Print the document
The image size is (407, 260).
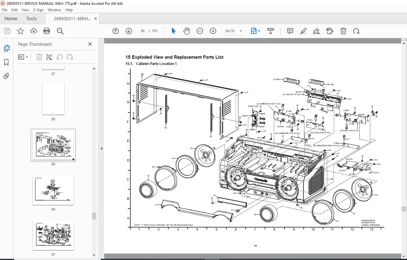click(47, 31)
